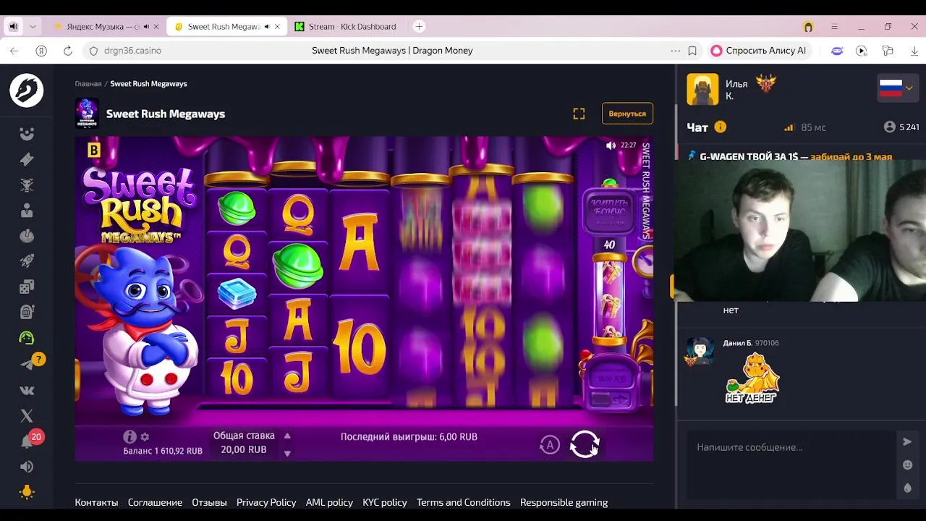Open browser downloads
The image size is (926, 521).
point(914,51)
